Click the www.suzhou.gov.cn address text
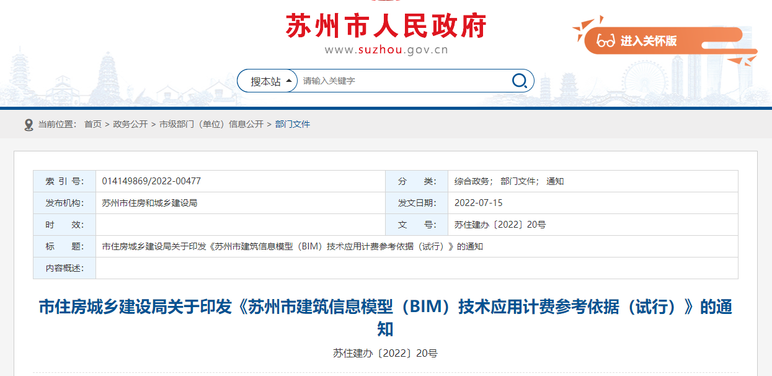Screen dimensions: 772x376 coord(386,51)
